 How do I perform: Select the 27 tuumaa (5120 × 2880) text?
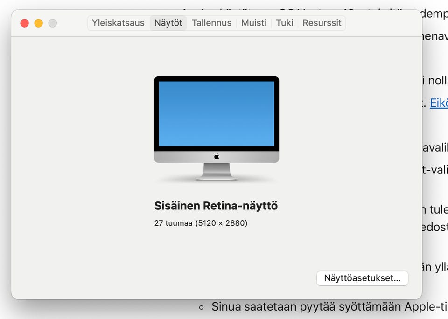[201, 223]
